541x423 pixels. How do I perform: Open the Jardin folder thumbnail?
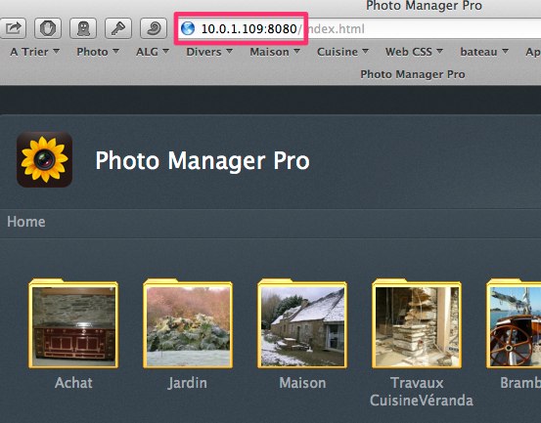(188, 323)
